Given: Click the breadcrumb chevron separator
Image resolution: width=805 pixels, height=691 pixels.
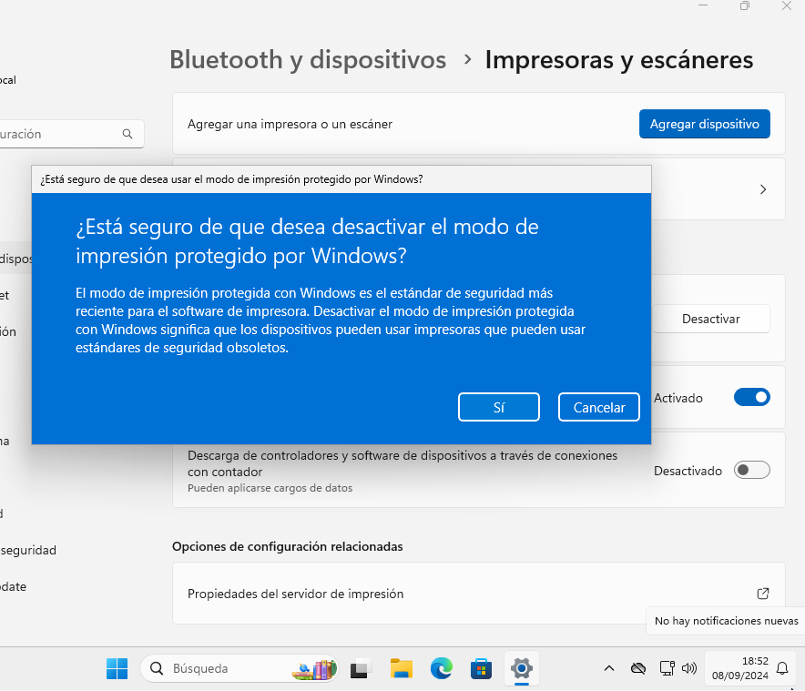Looking at the screenshot, I should click(467, 59).
